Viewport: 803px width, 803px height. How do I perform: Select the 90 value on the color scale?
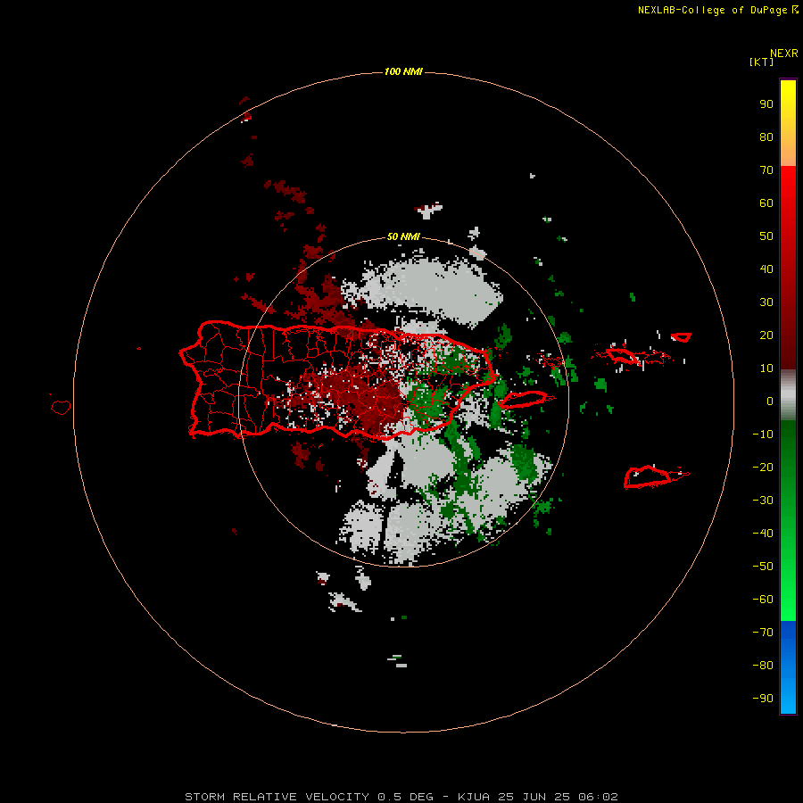(x=766, y=104)
